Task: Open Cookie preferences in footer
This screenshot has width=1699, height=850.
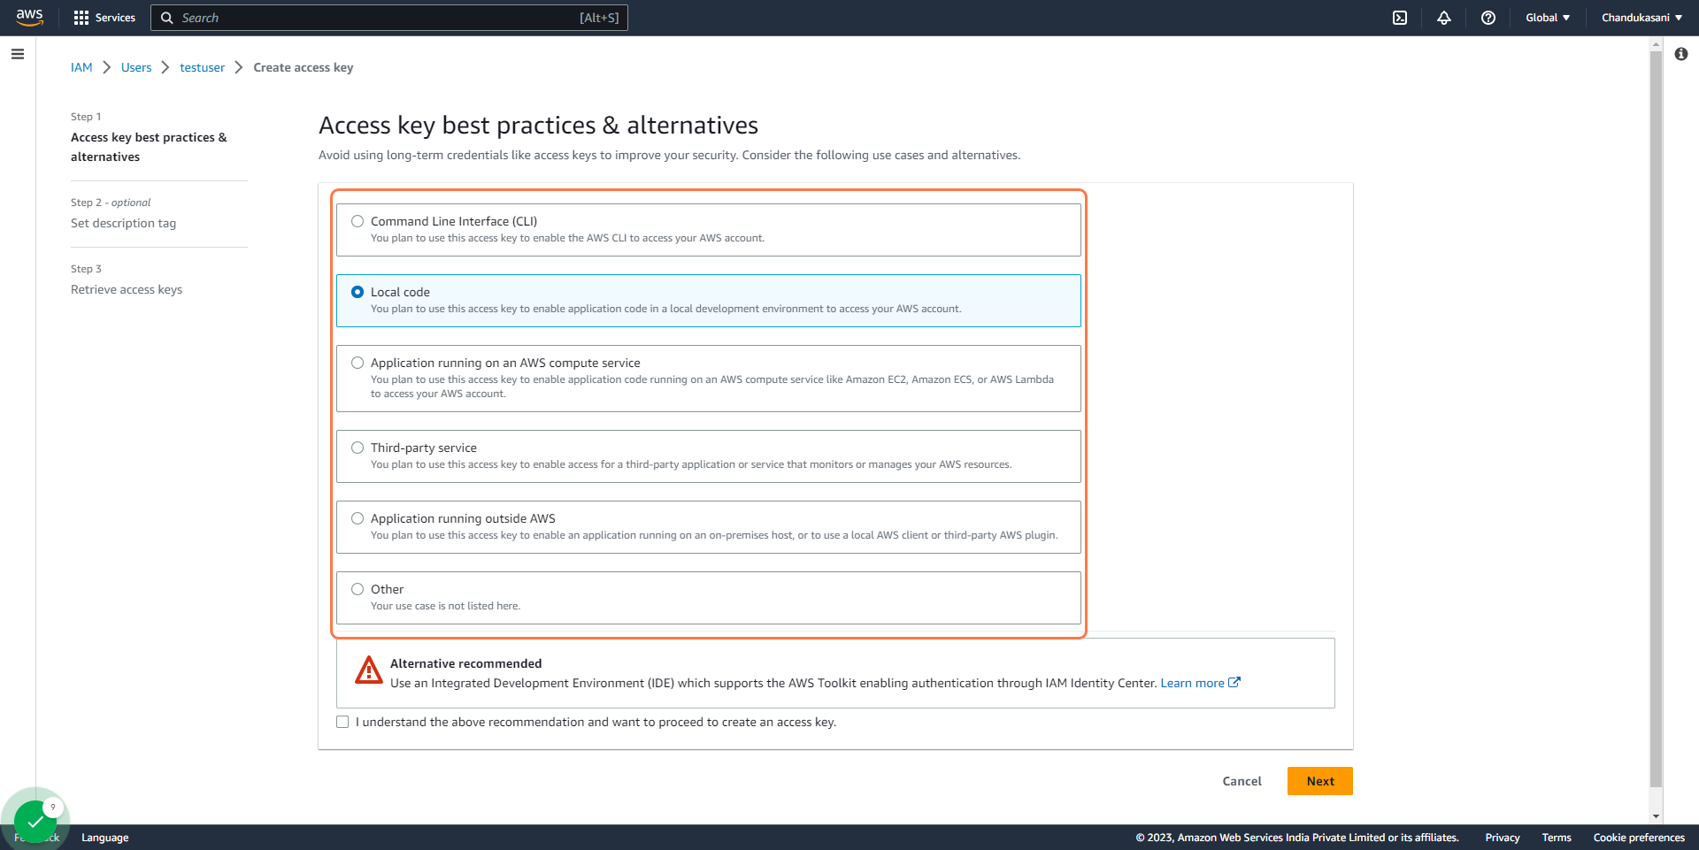Action: click(x=1639, y=838)
